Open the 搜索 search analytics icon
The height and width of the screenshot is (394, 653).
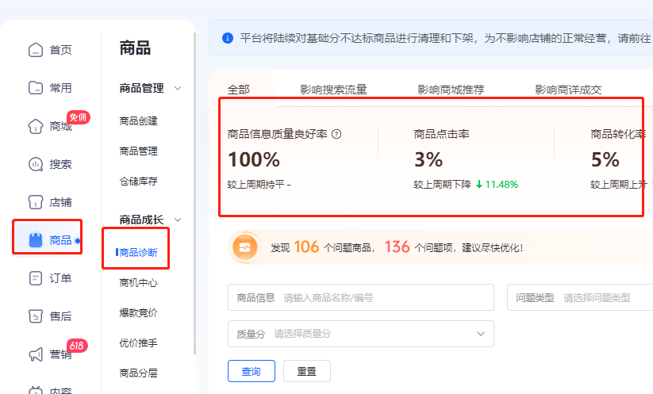pos(36,164)
